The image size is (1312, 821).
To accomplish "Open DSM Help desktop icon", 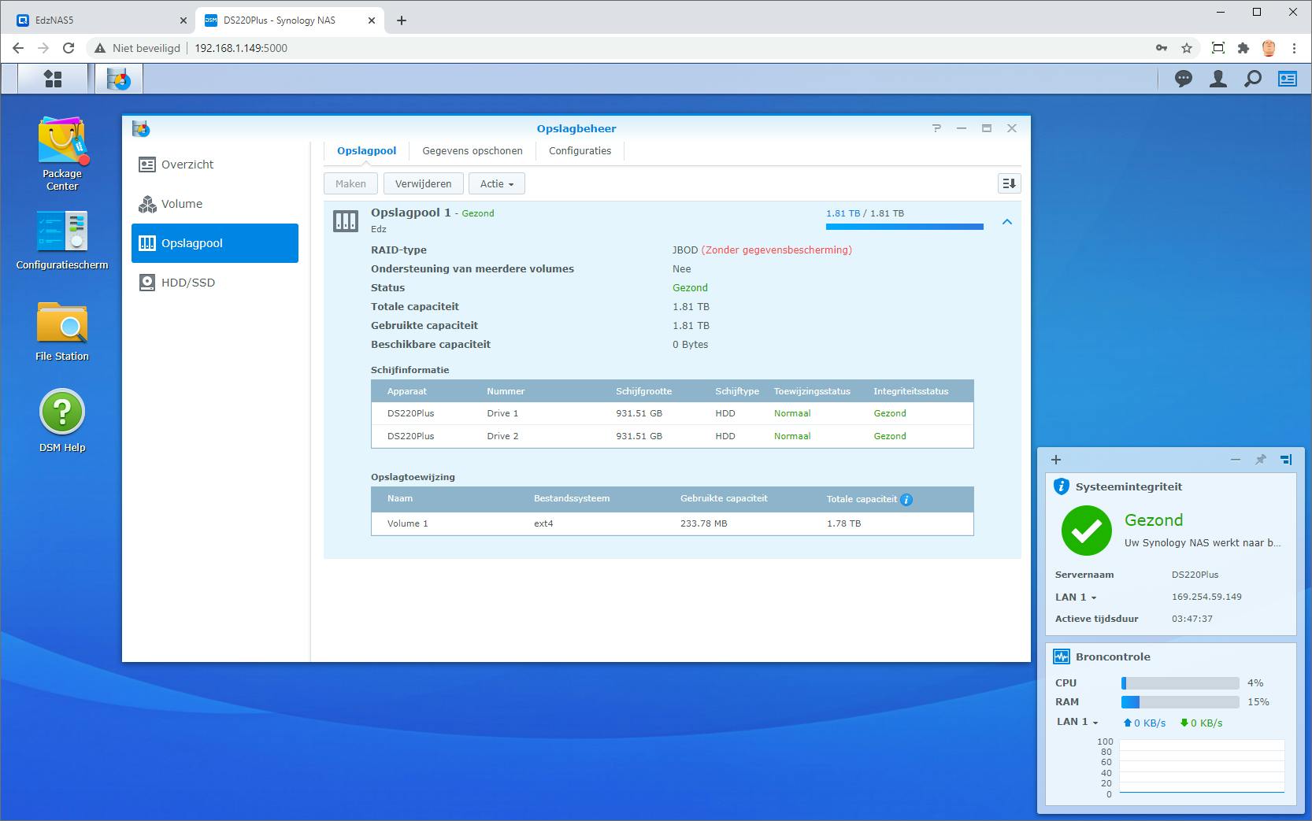I will click(61, 412).
